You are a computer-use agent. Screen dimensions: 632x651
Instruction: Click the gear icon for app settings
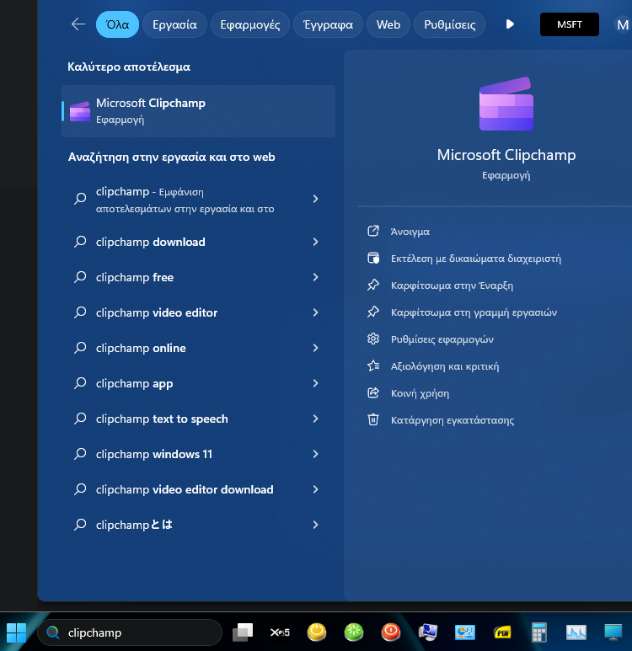click(373, 339)
